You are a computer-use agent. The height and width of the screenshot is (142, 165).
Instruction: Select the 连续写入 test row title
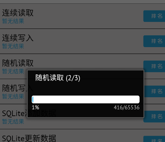pyautogui.click(x=18, y=38)
